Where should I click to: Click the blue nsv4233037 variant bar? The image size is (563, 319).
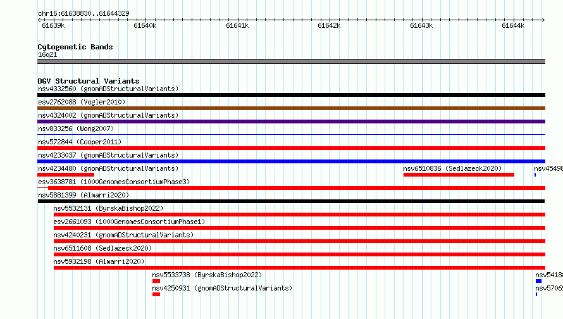click(x=291, y=161)
